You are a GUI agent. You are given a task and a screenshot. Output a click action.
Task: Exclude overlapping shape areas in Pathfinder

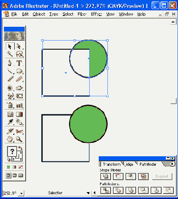tap(143, 177)
